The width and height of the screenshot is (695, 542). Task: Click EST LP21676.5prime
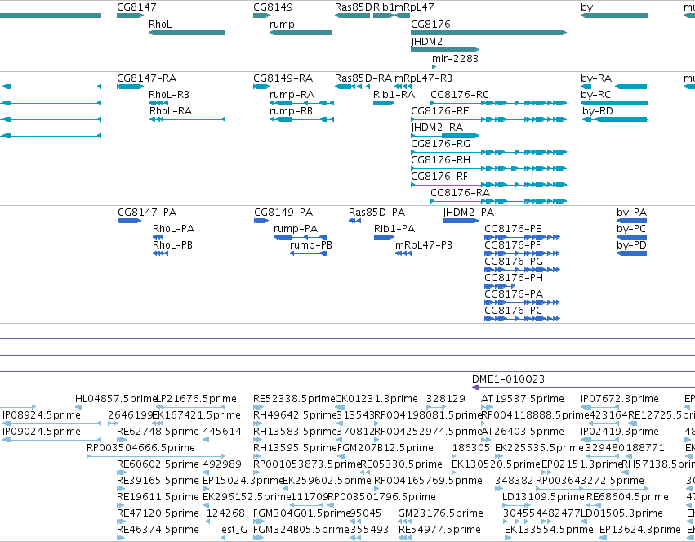pyautogui.click(x=197, y=399)
